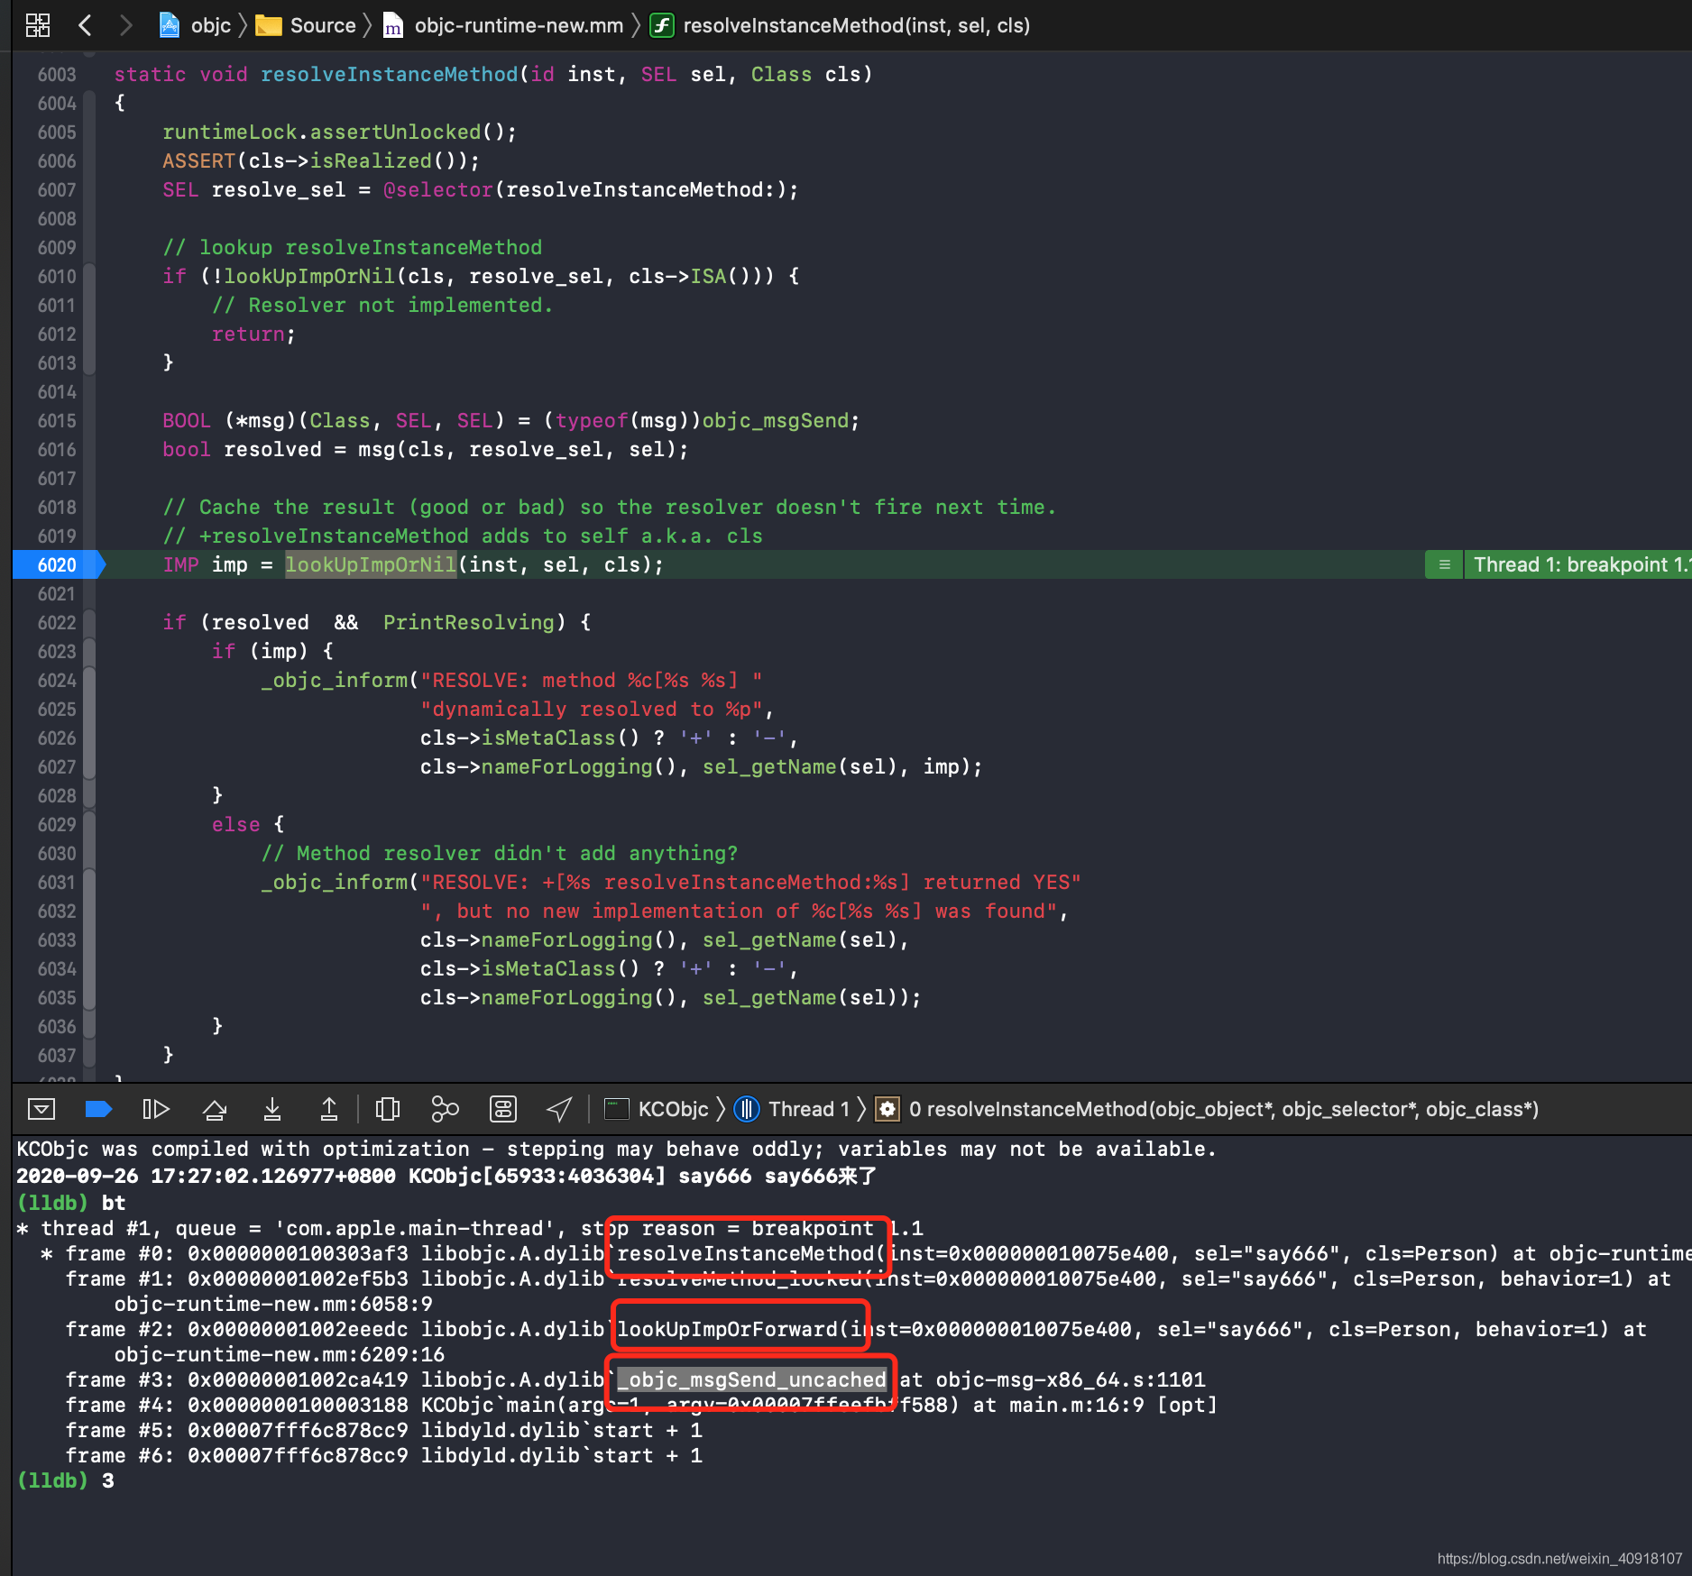The width and height of the screenshot is (1692, 1576).
Task: Hide the debug area
Action: (41, 1109)
